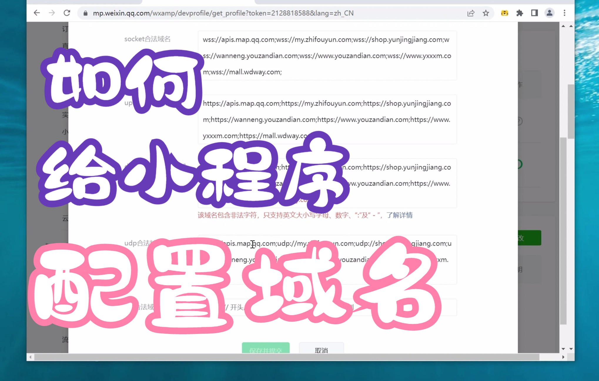Bookmark this page with the star
599x381 pixels.
(486, 13)
